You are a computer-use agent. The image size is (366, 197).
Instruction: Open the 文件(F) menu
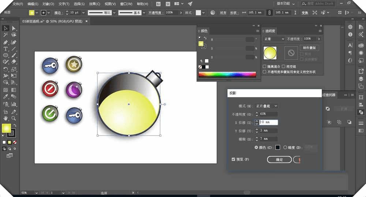18,4
